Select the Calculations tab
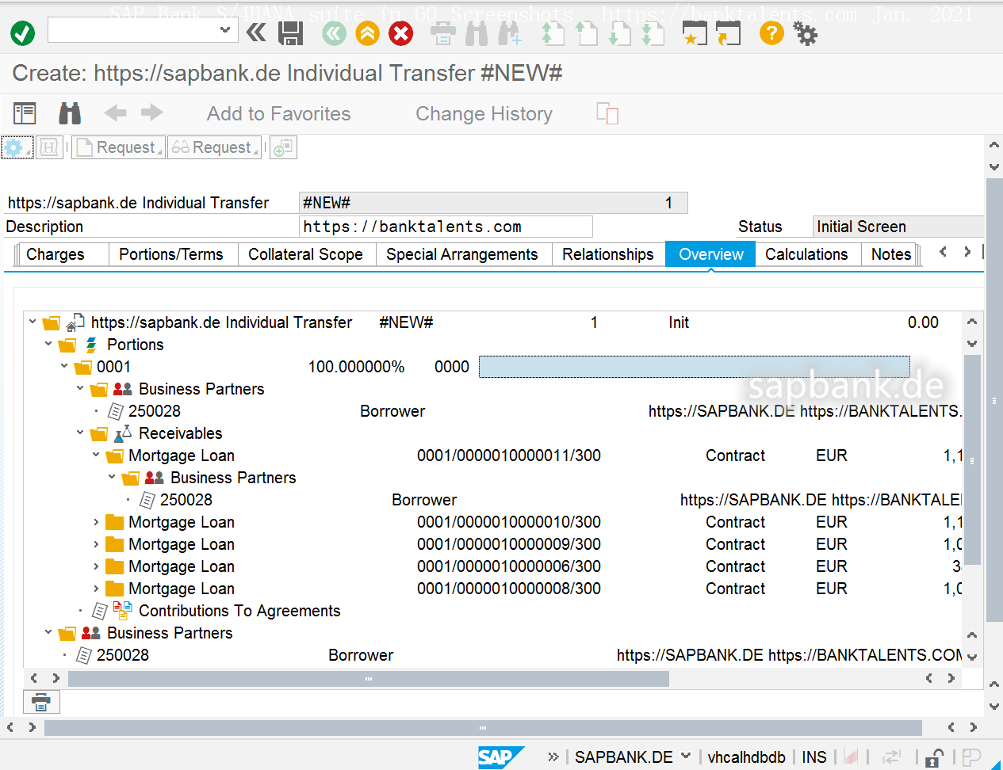The image size is (1003, 770). coord(806,254)
